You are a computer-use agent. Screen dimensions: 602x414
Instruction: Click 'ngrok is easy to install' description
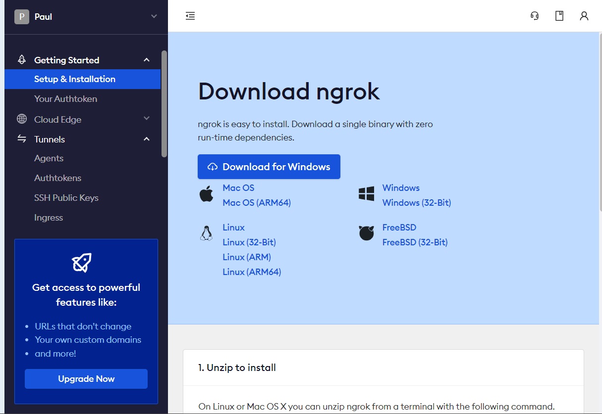pyautogui.click(x=315, y=131)
